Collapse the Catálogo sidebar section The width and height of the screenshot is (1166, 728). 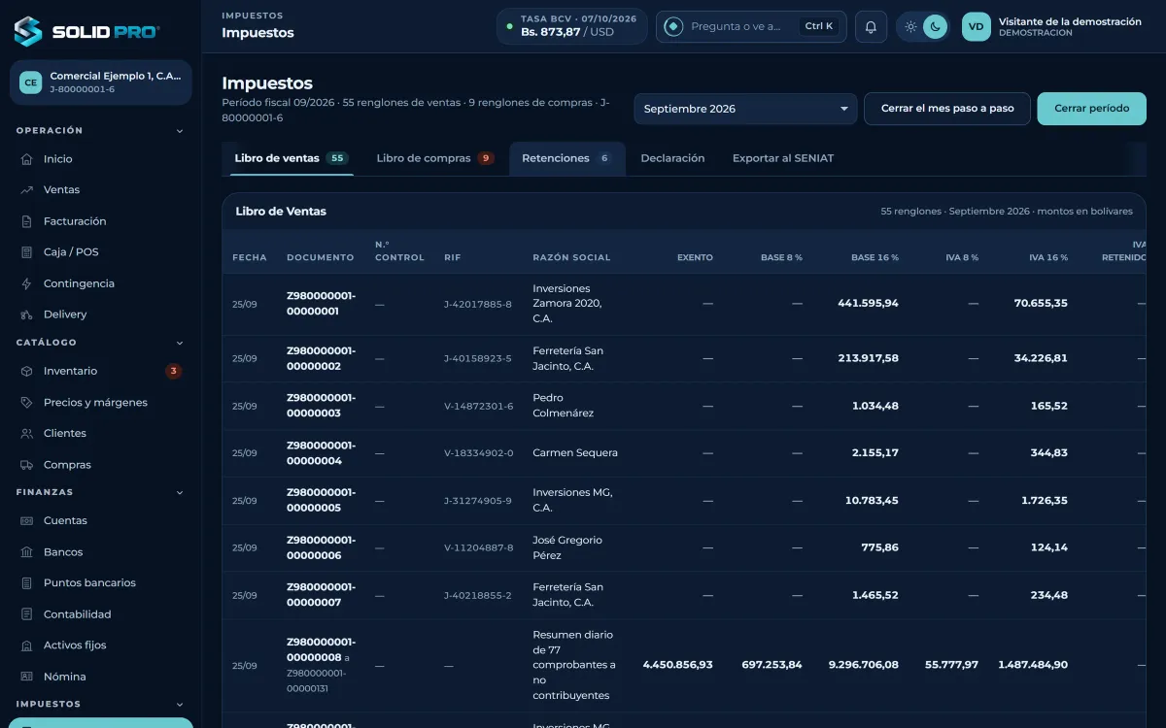pos(180,343)
